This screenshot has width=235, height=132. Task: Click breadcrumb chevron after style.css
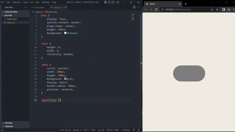point(44,12)
